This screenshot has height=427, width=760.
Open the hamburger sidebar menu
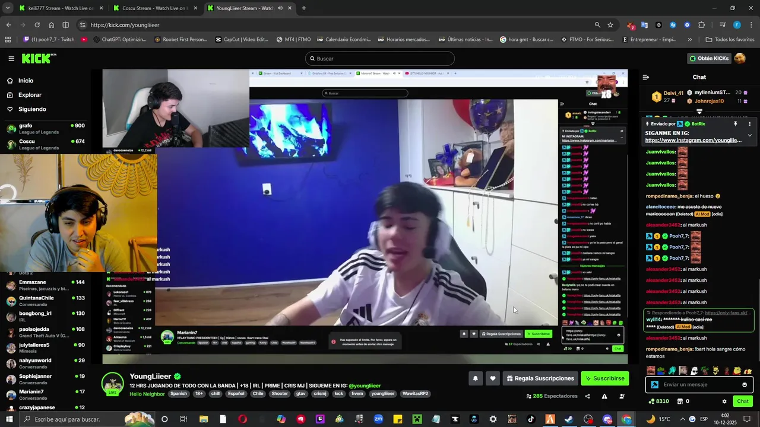[11, 59]
